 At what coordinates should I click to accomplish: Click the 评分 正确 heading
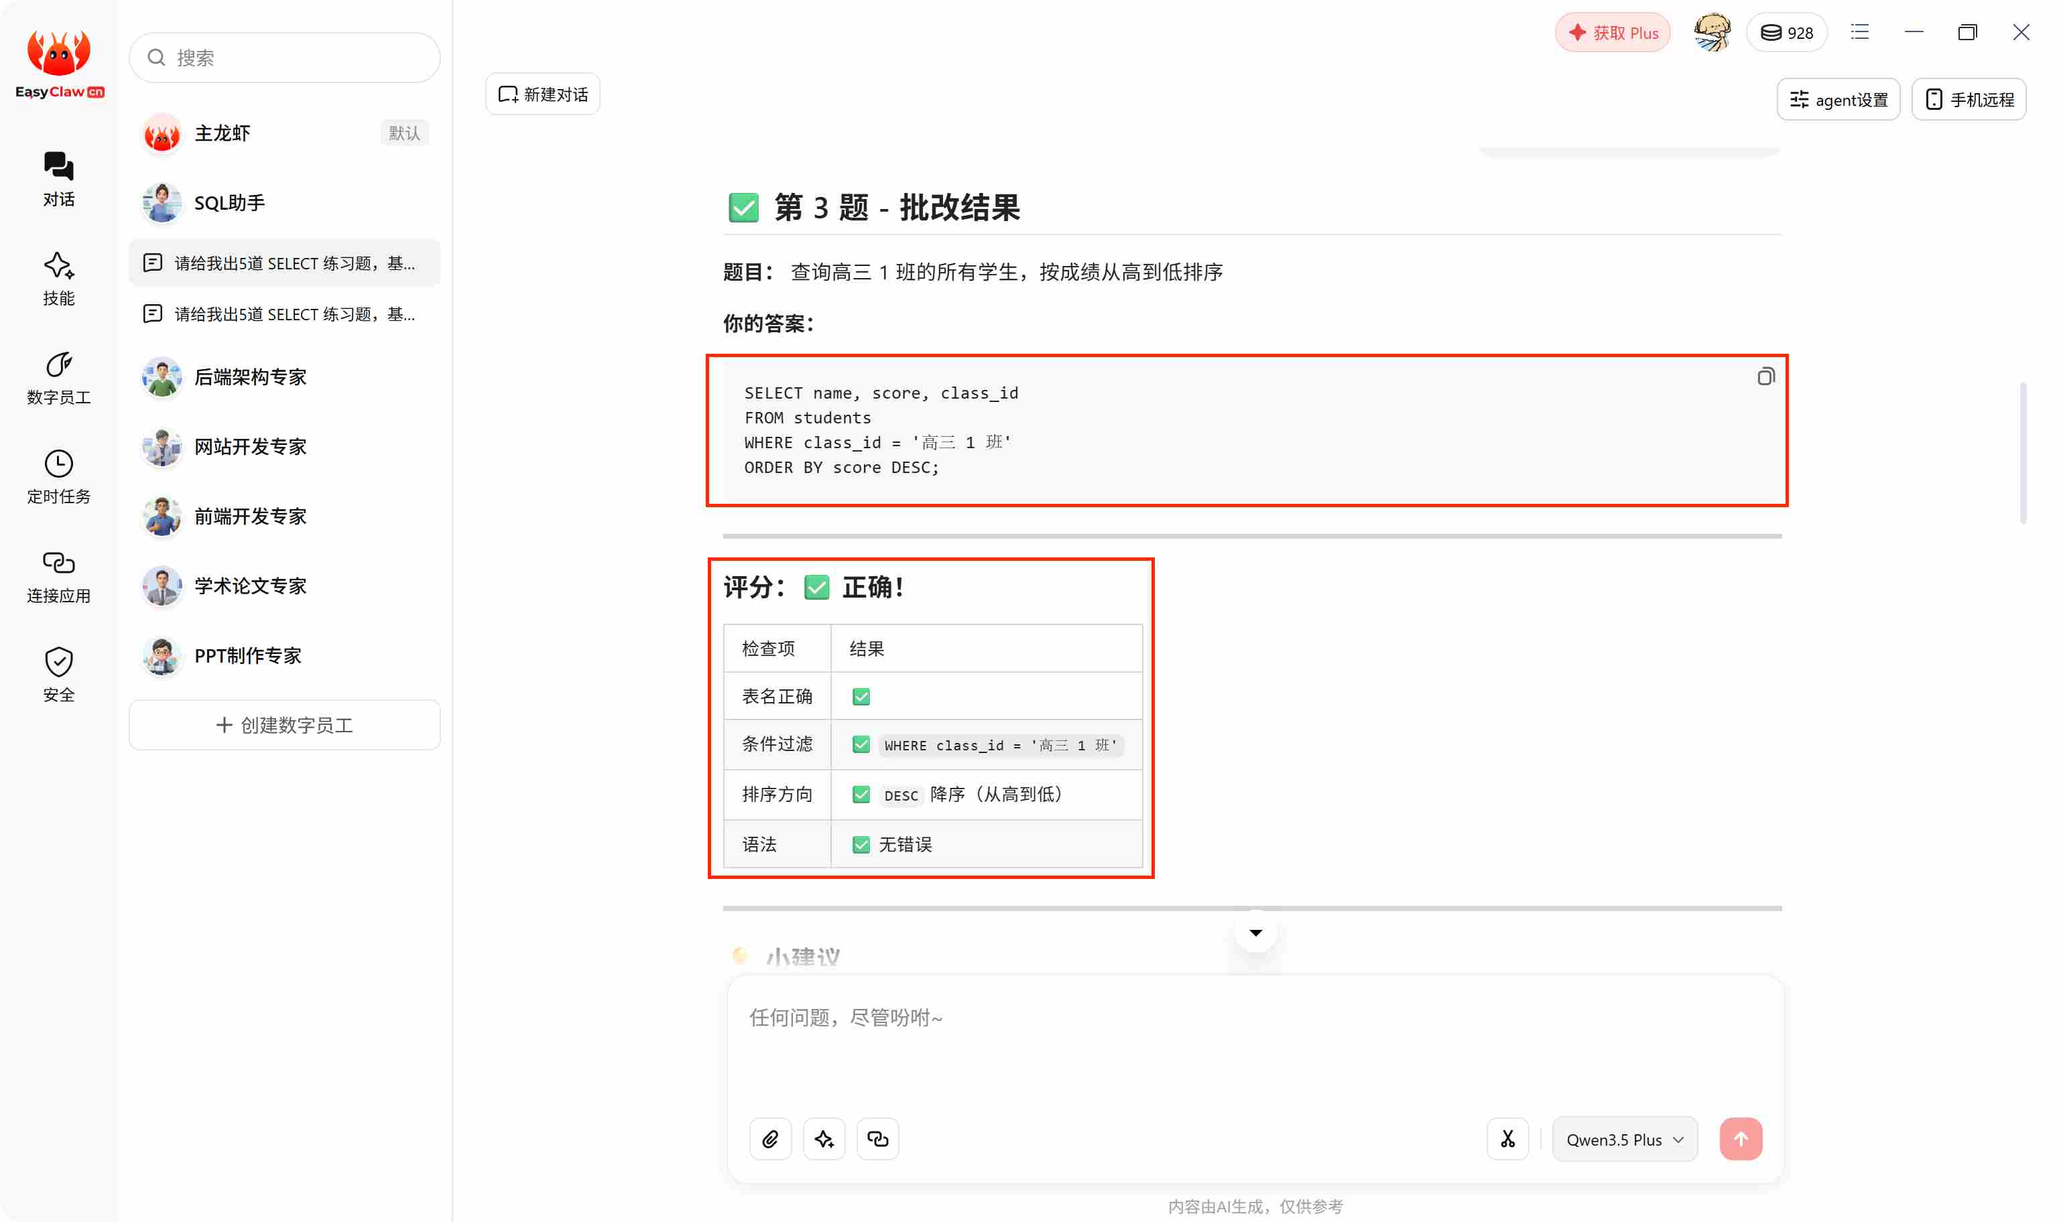pyautogui.click(x=814, y=587)
